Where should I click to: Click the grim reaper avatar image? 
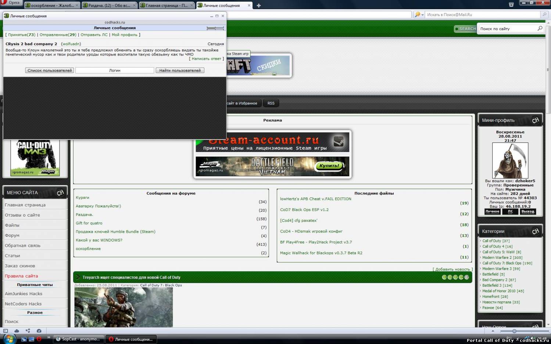[510, 160]
